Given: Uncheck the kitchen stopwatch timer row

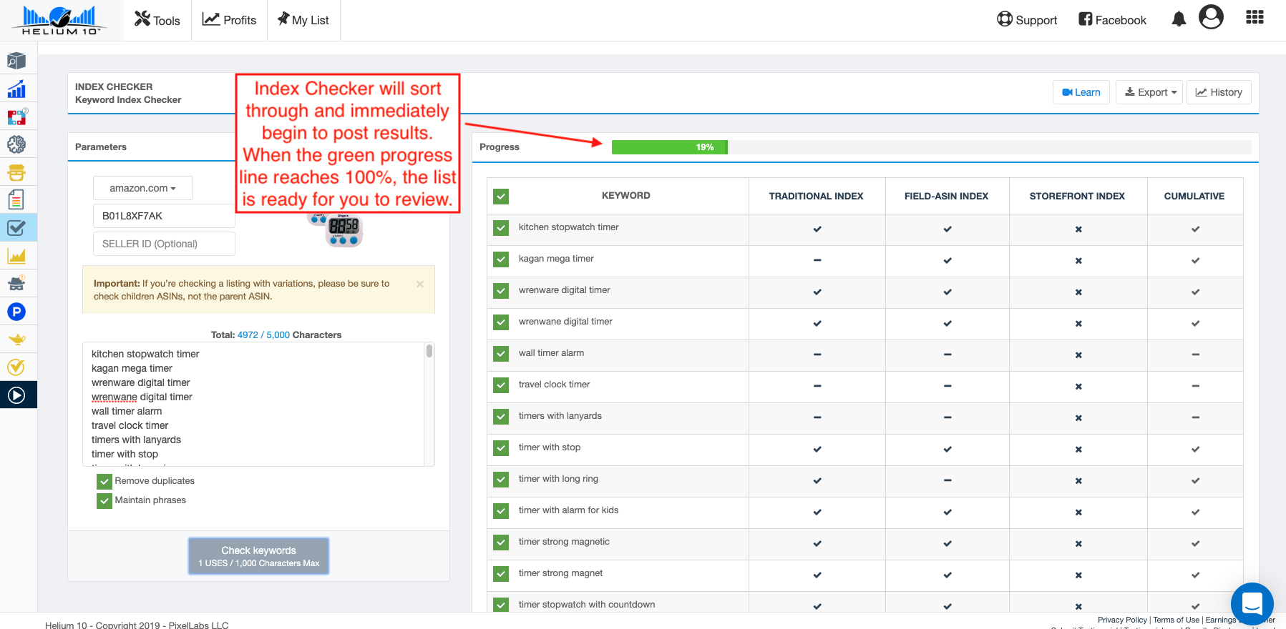Looking at the screenshot, I should coord(501,228).
